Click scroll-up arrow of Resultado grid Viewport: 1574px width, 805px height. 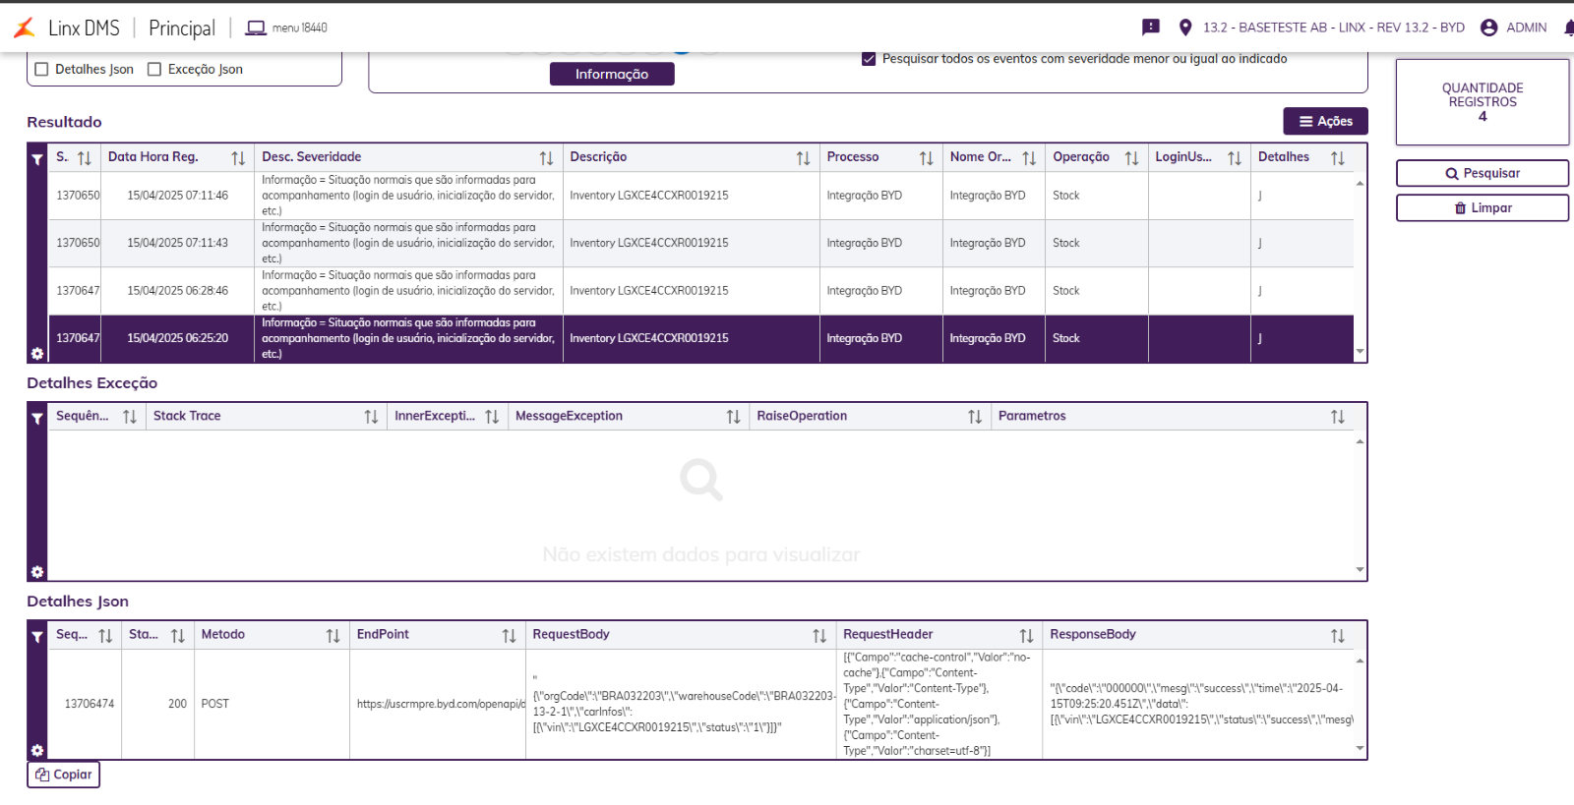point(1361,183)
